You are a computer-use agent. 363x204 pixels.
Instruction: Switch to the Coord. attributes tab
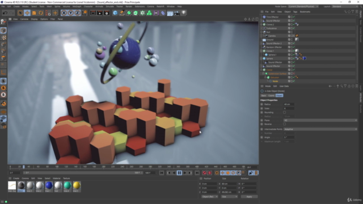[x=271, y=96]
